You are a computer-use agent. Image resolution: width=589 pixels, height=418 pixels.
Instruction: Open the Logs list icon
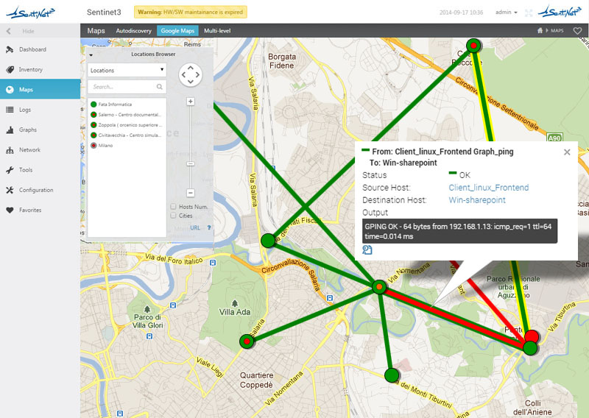(x=10, y=110)
